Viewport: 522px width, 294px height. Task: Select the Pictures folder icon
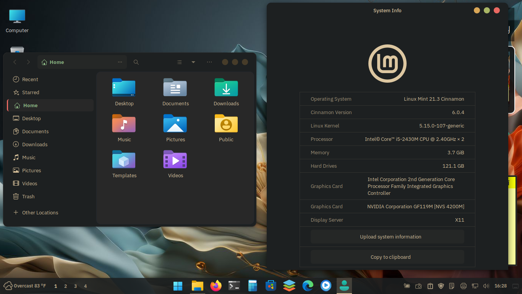175,123
